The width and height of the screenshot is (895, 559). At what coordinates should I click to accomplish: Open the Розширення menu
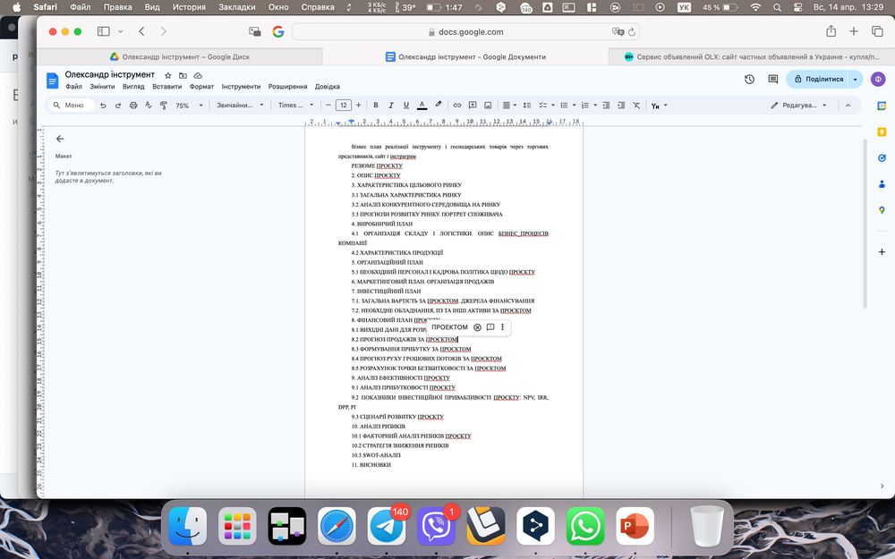pos(287,87)
